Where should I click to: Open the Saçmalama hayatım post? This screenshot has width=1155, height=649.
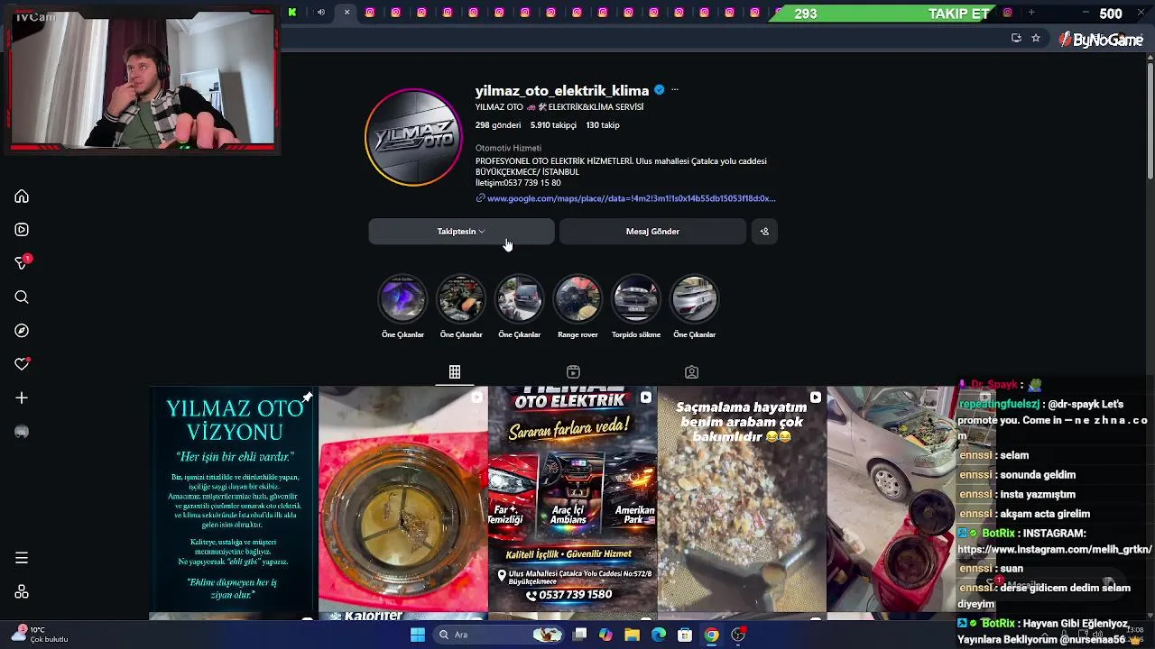click(x=742, y=499)
